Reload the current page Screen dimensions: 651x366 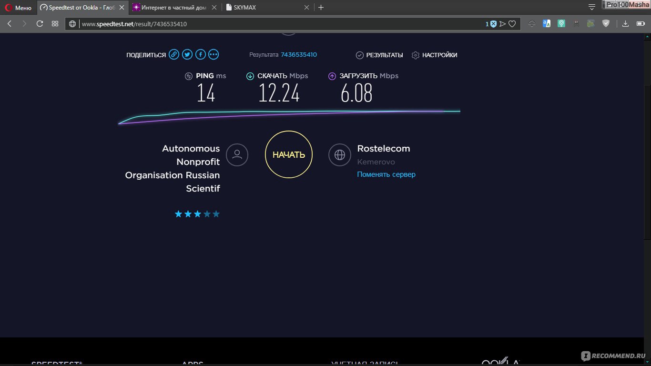[40, 24]
